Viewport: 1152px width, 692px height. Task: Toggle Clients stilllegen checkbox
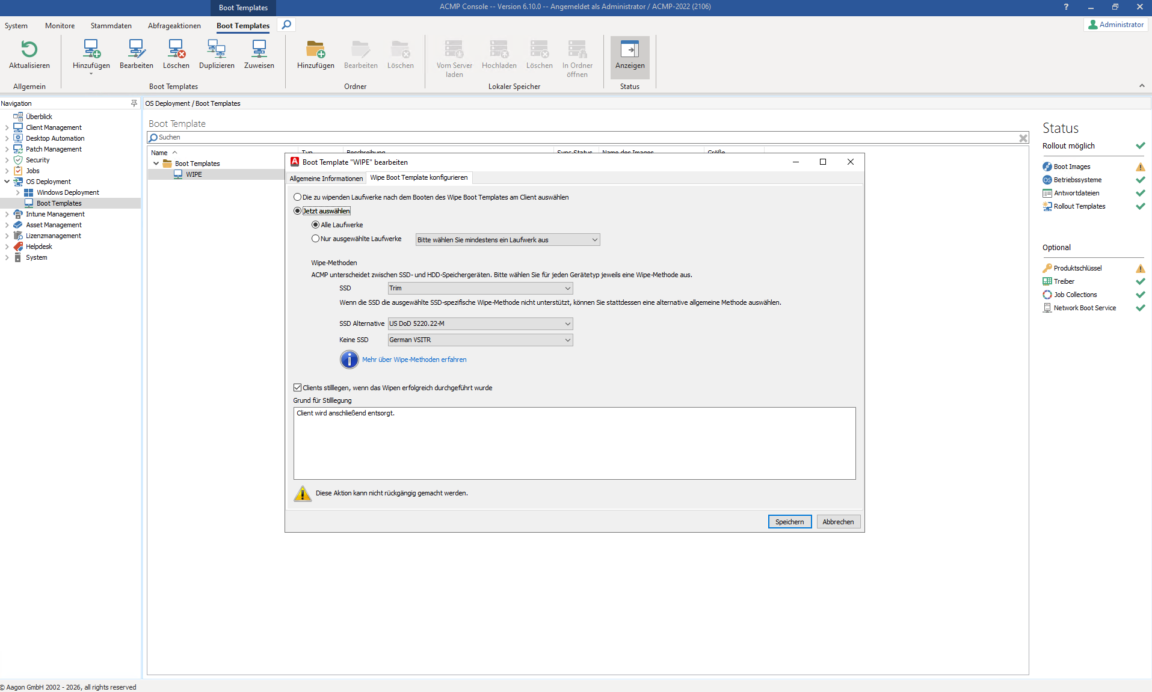click(x=297, y=388)
